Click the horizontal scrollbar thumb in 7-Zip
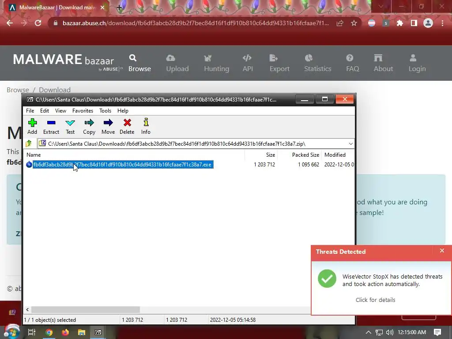Screen dimensions: 452x339 point(86,309)
